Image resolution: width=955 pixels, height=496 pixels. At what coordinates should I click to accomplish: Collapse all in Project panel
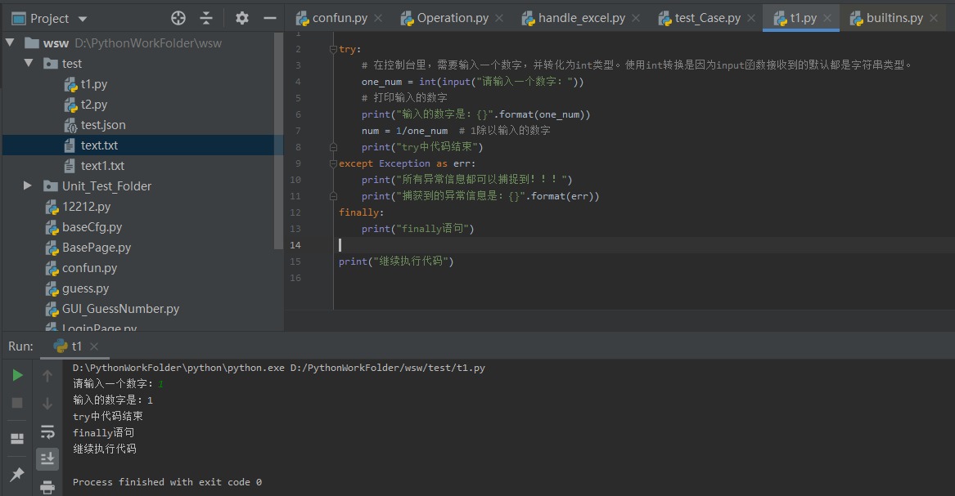click(206, 18)
